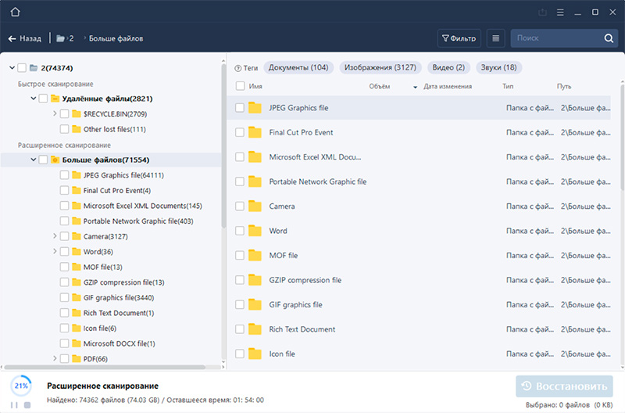Select the Изображения (3127) tag tab
This screenshot has width=625, height=413.
coord(380,68)
